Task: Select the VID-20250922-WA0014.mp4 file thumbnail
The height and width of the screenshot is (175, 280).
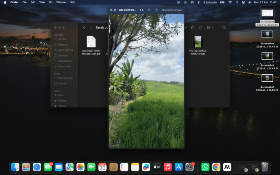Action: coord(198,42)
